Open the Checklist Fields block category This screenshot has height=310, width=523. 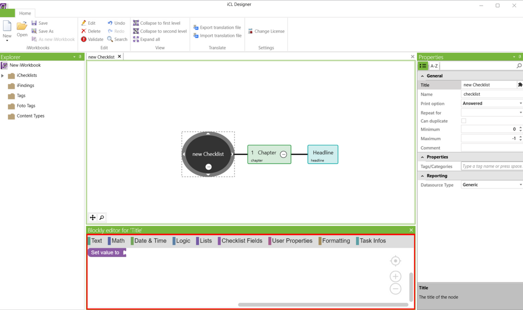pos(241,241)
